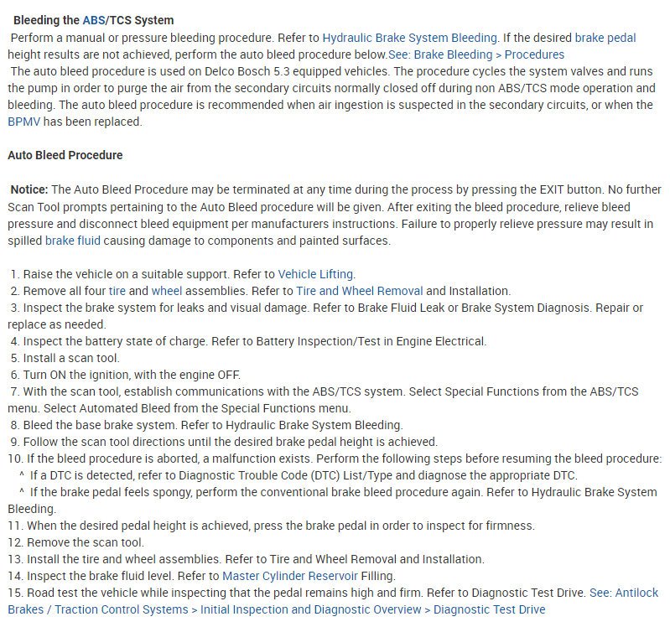This screenshot has width=670, height=627.
Task: Click the tire link in step 2
Action: (x=117, y=291)
